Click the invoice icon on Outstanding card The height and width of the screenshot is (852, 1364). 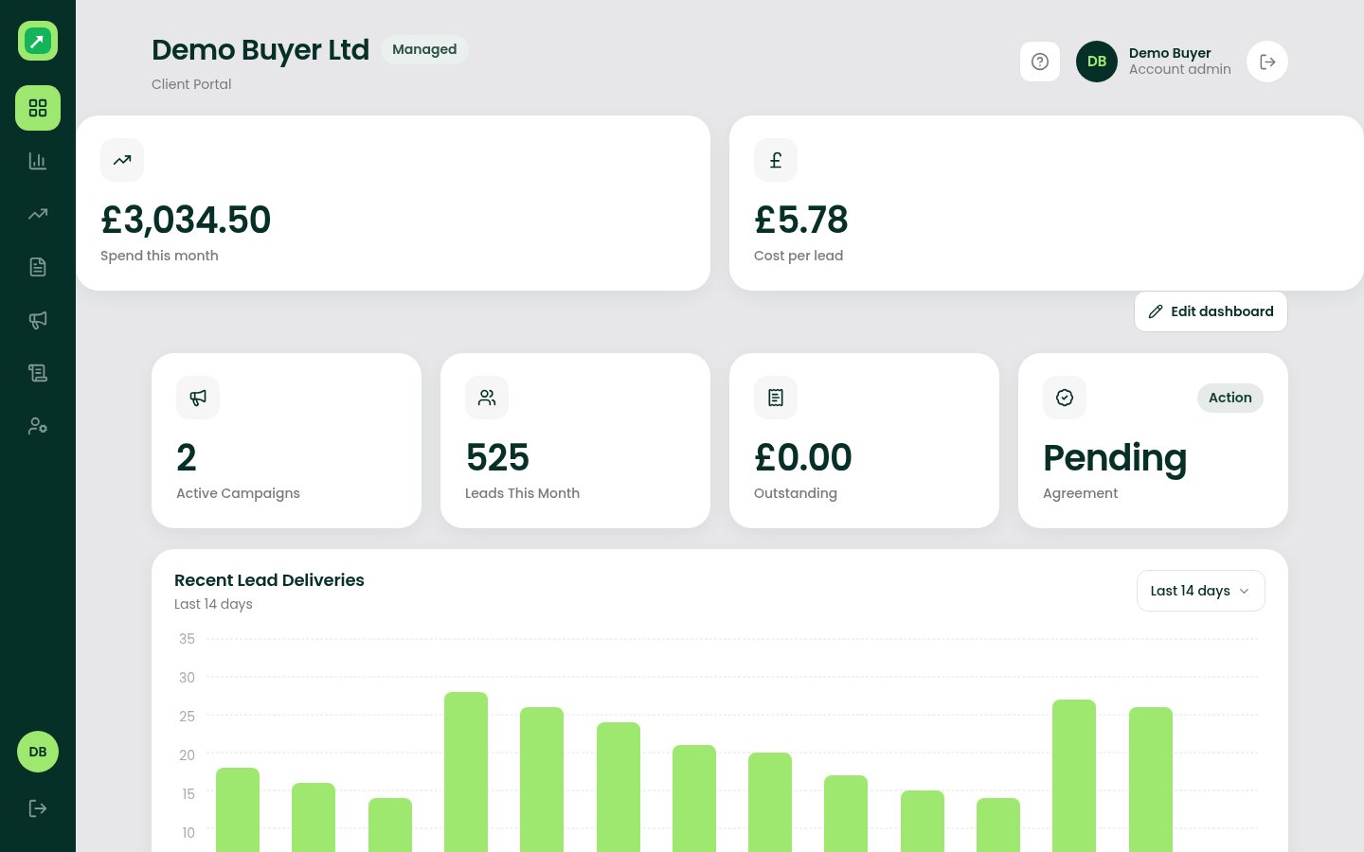coord(776,398)
